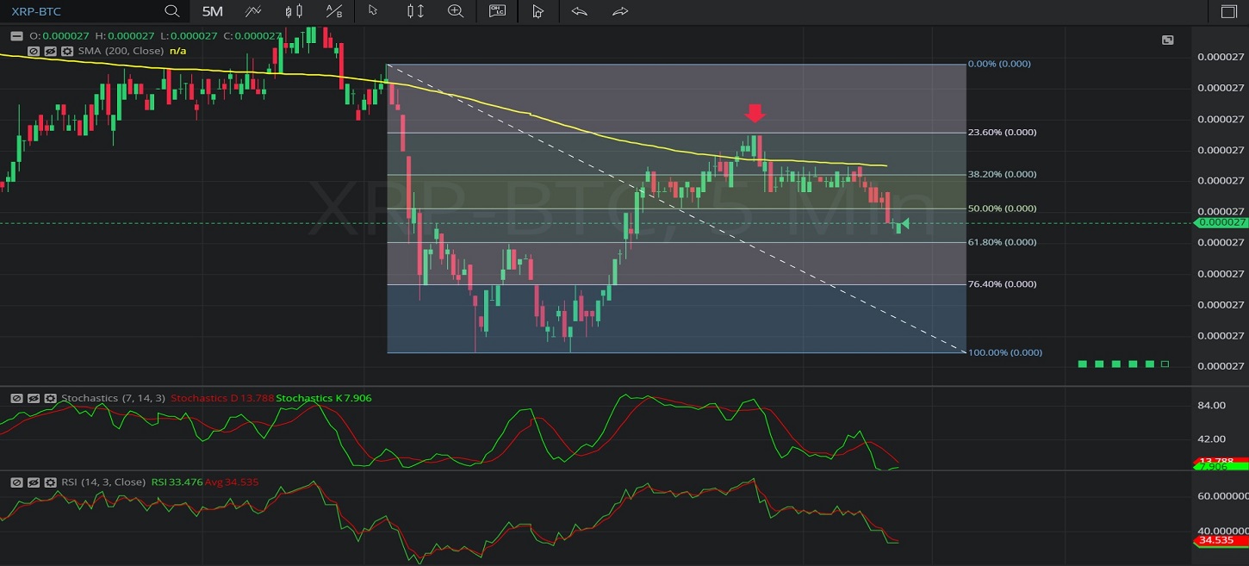The image size is (1249, 566).
Task: Select the 61.80% Fibonacci level label
Action: [x=1002, y=242]
